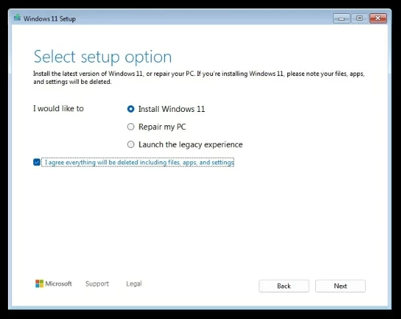Click the Microsoft logo icon
401x319 pixels.
click(x=39, y=284)
